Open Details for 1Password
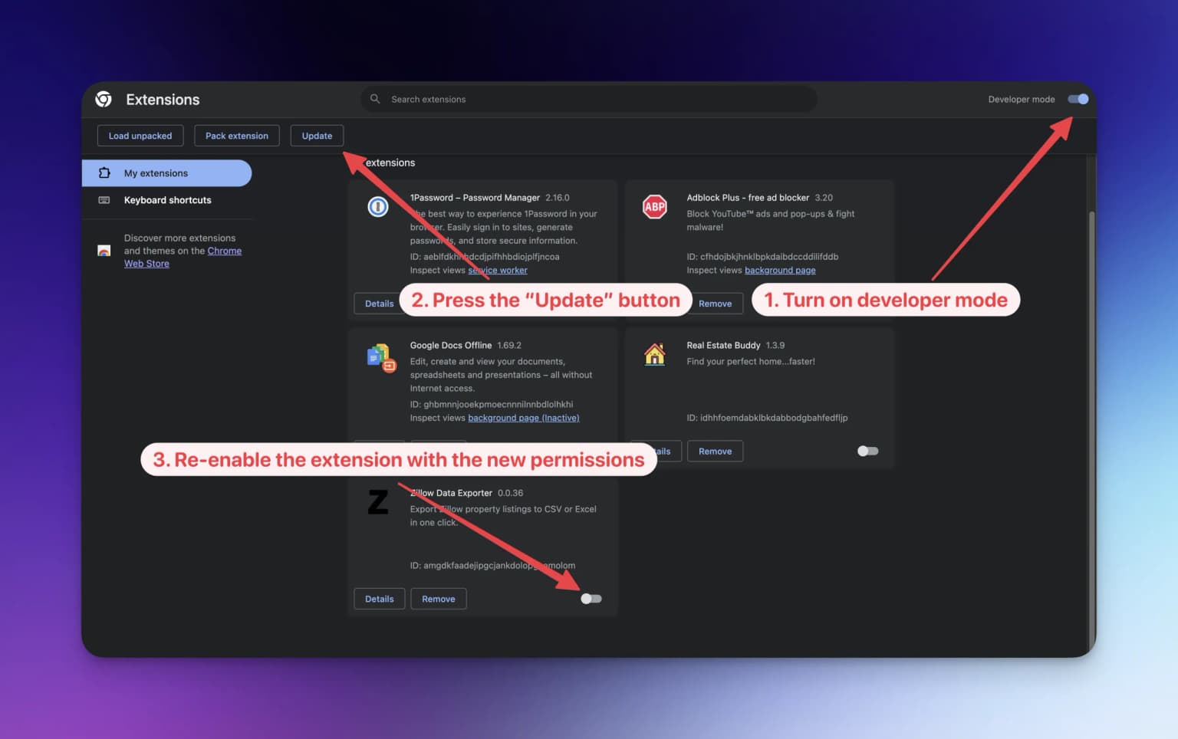 tap(377, 304)
